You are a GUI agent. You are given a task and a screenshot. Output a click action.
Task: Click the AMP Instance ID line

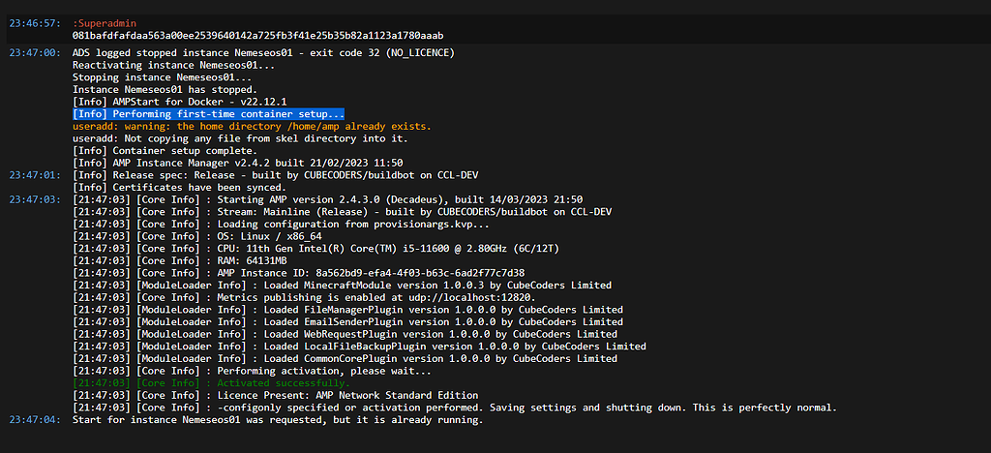(x=334, y=273)
